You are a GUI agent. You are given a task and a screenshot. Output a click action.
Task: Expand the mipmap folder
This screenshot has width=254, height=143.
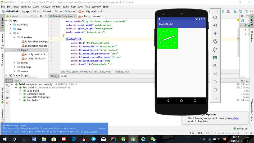coord(14,67)
